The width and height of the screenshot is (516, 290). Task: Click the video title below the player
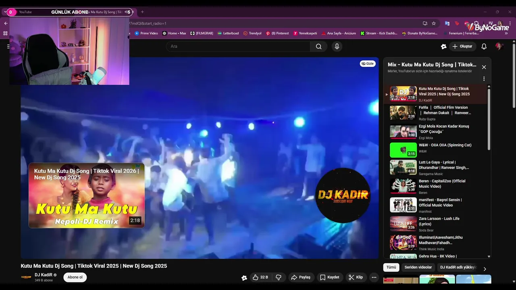pyautogui.click(x=94, y=266)
